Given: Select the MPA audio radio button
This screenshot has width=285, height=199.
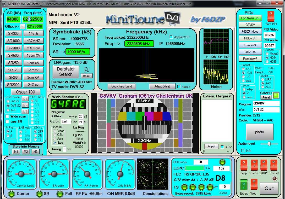Looking at the screenshot, I should [263, 80].
